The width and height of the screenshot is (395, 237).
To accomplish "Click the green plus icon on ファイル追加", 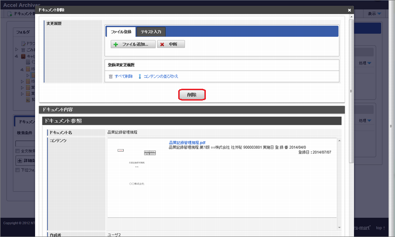I will (x=116, y=45).
